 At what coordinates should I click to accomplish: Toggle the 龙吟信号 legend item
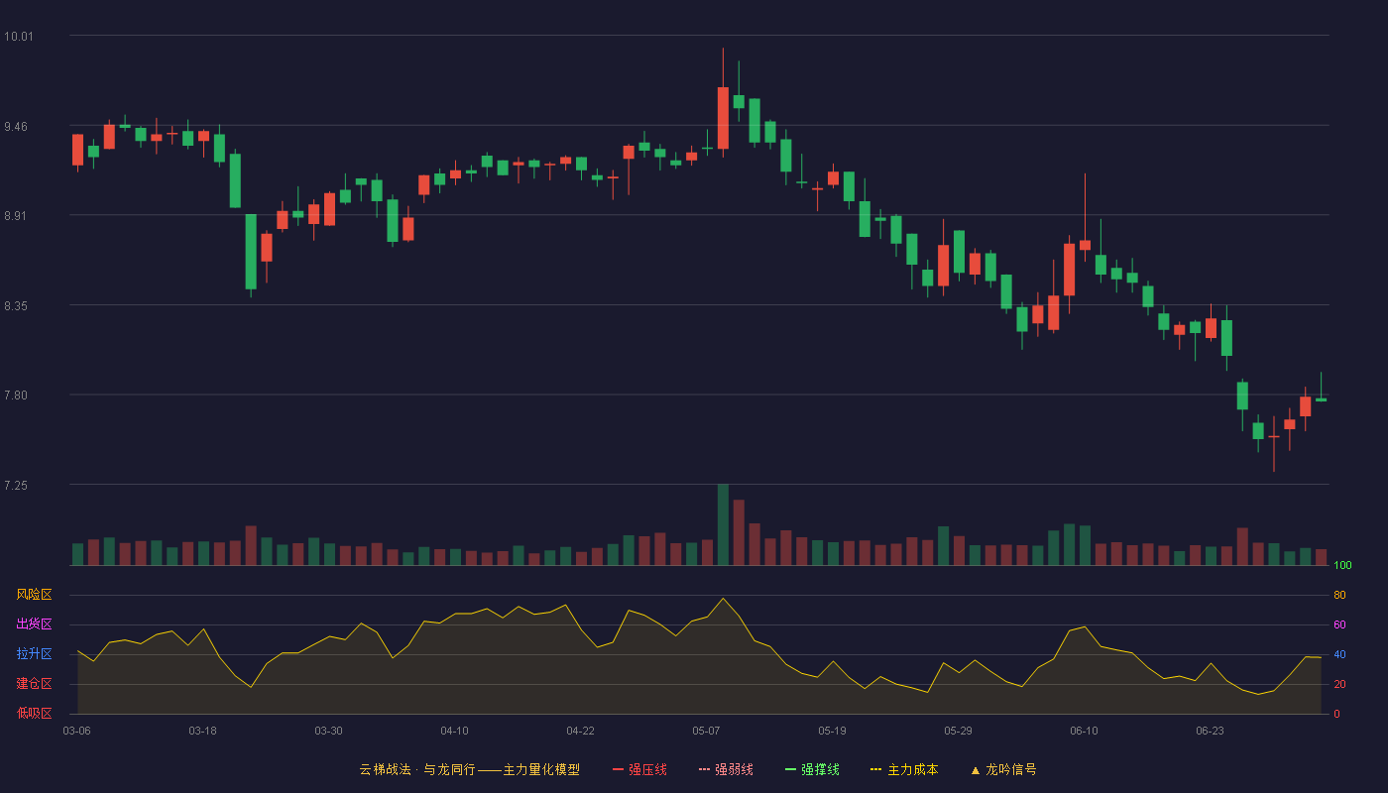pyautogui.click(x=1003, y=769)
